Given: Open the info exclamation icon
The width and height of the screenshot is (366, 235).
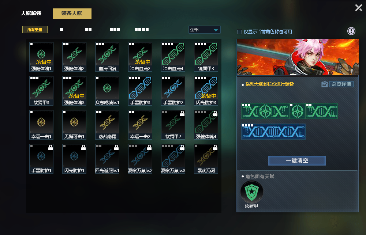Looking at the screenshot, I should [x=351, y=31].
